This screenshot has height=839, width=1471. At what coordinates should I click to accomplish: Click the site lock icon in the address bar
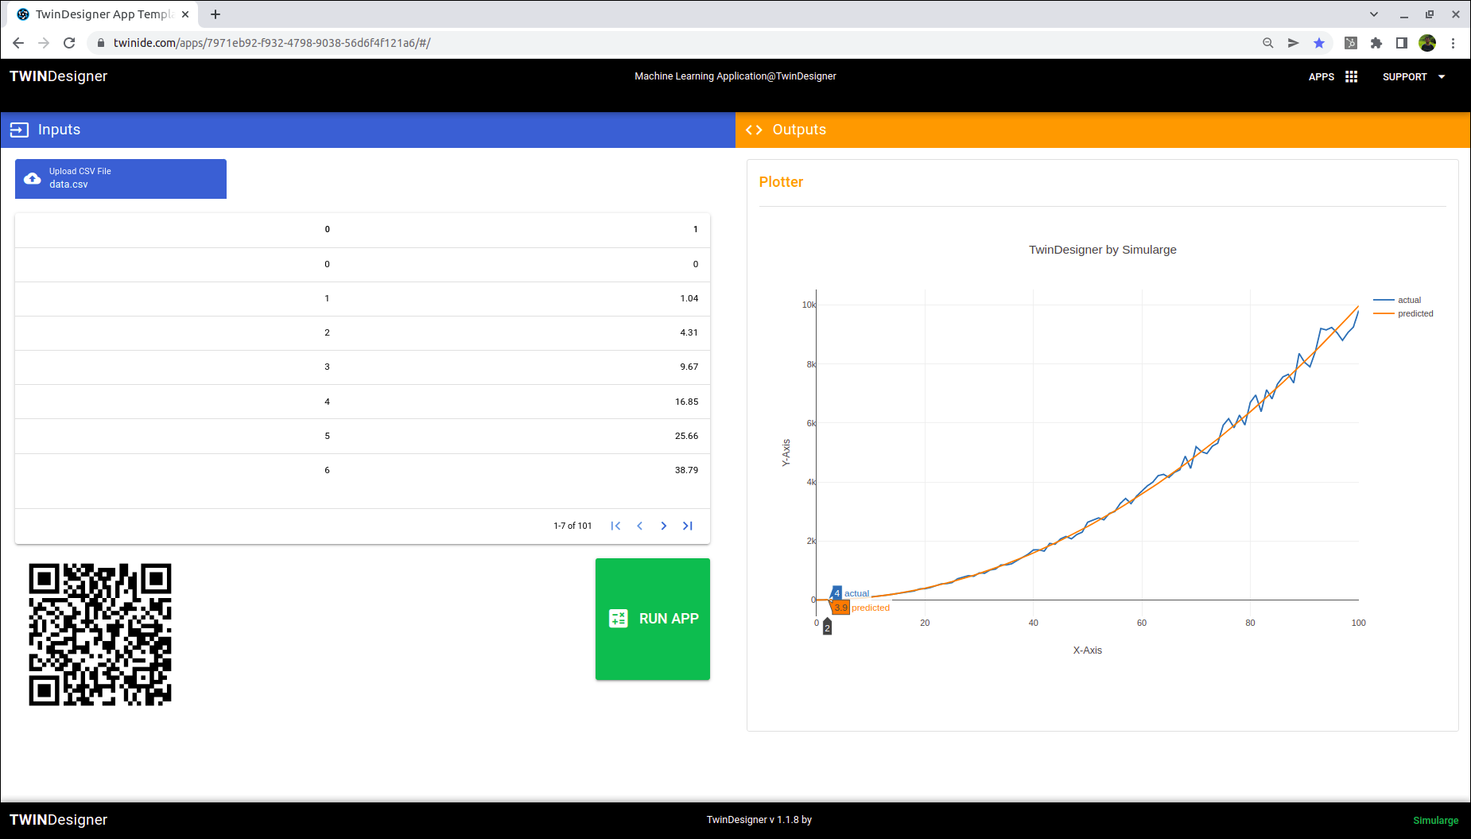pyautogui.click(x=100, y=43)
